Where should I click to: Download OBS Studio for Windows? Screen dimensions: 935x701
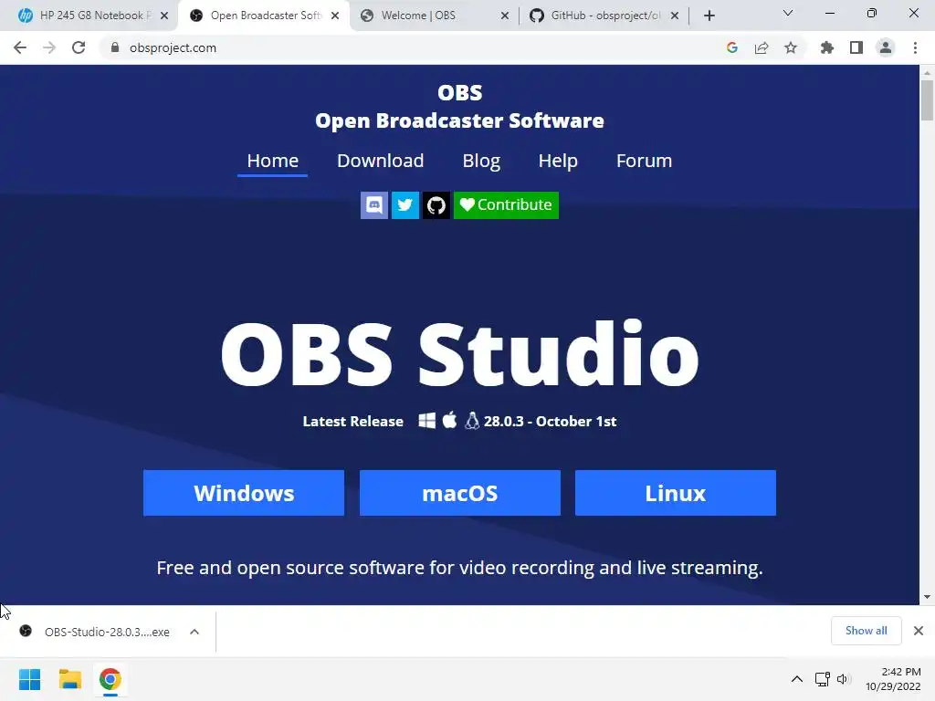[244, 493]
